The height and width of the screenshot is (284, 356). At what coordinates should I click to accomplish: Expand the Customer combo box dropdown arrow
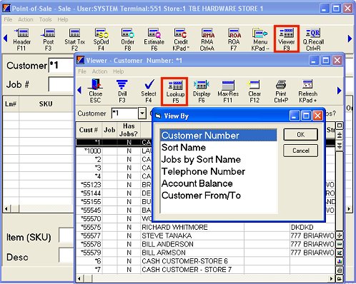point(142,113)
